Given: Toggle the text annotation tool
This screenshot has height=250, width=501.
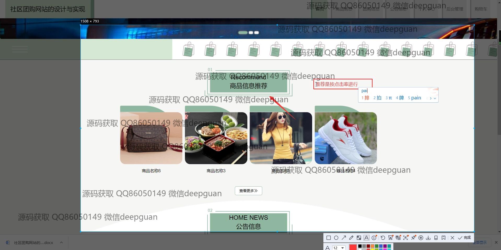Looking at the screenshot, I should click(366, 238).
